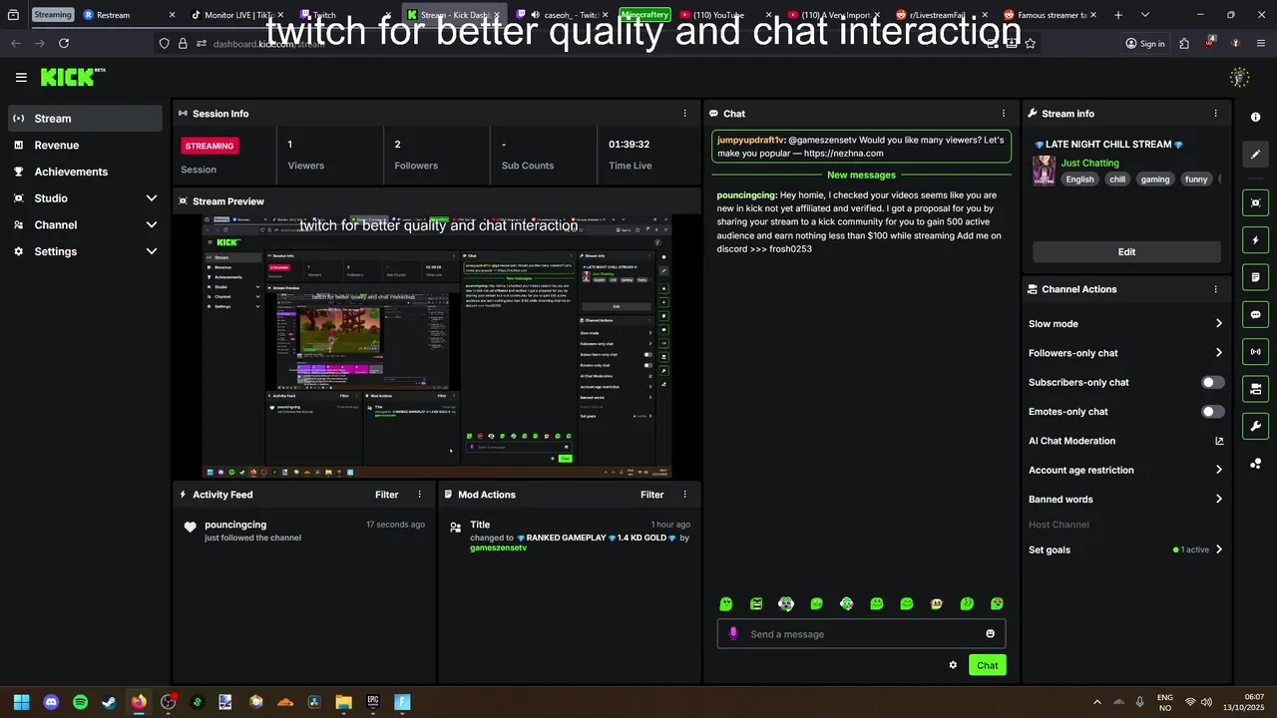The image size is (1277, 718).
Task: Open the emoji picker in message box
Action: click(x=990, y=633)
